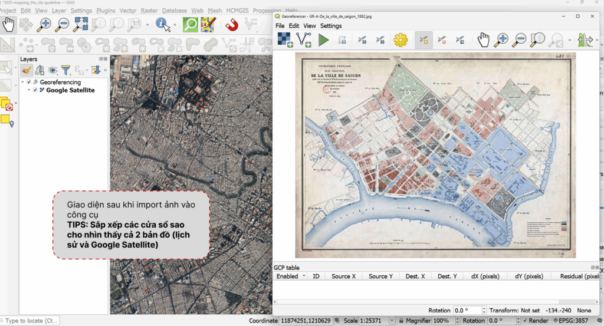604x326 pixels.
Task: Open the Plugins menu in QGIS
Action: [106, 11]
